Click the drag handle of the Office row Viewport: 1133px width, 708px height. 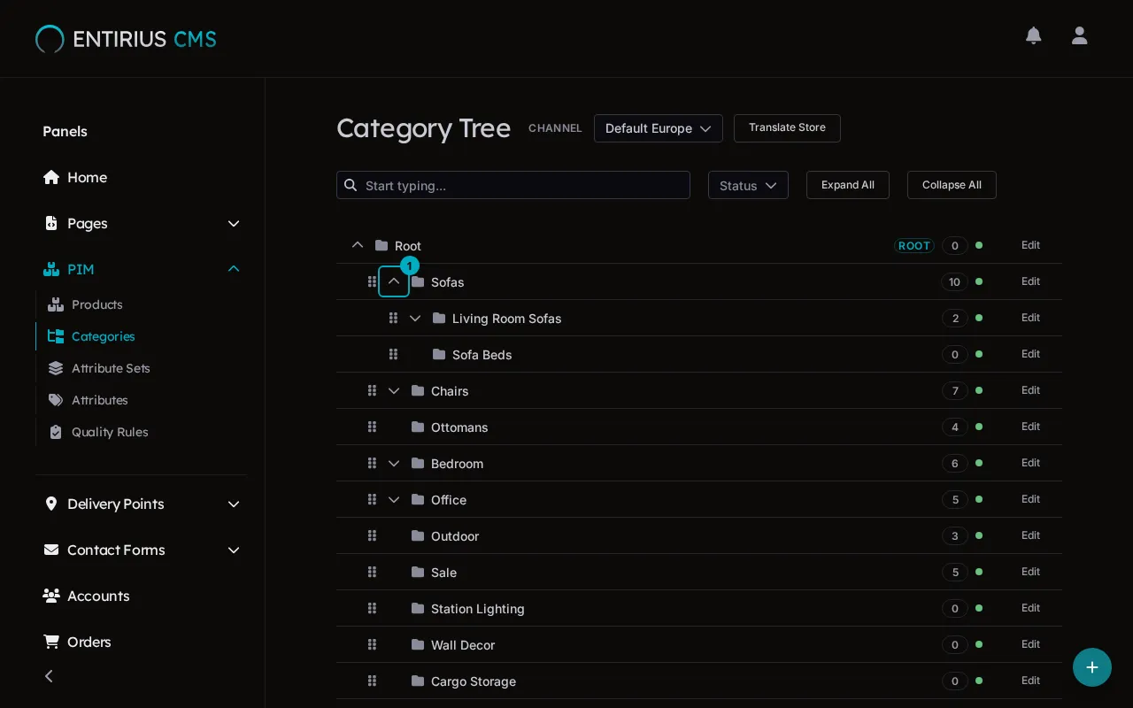[x=372, y=499]
